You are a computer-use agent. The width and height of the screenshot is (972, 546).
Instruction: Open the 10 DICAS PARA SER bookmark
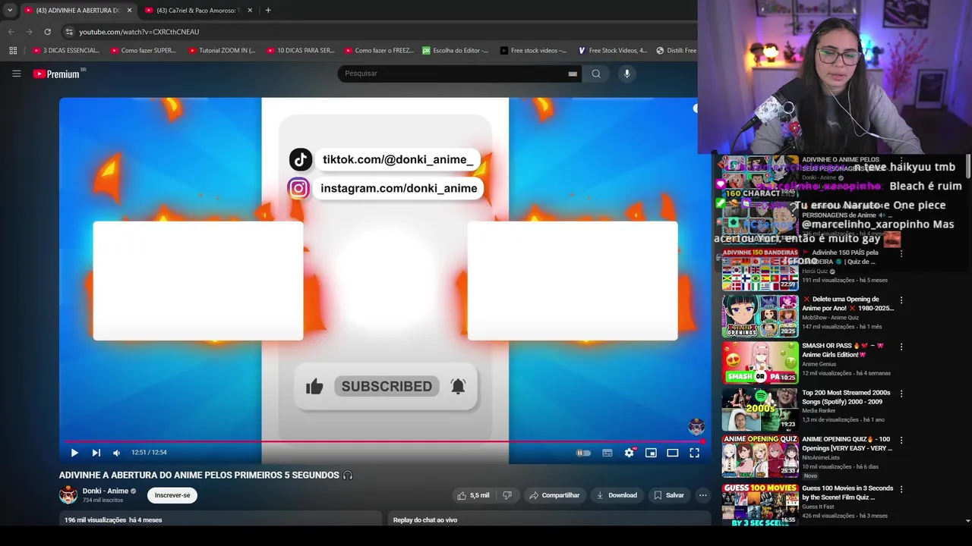click(300, 51)
